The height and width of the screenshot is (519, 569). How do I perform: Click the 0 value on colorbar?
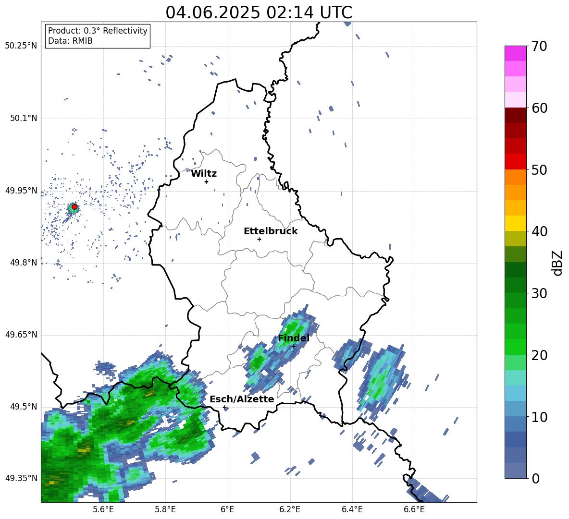(535, 478)
